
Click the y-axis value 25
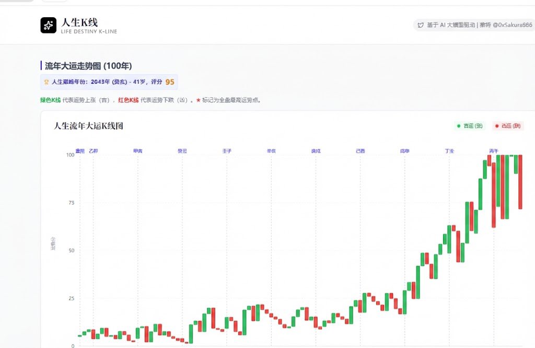point(71,298)
